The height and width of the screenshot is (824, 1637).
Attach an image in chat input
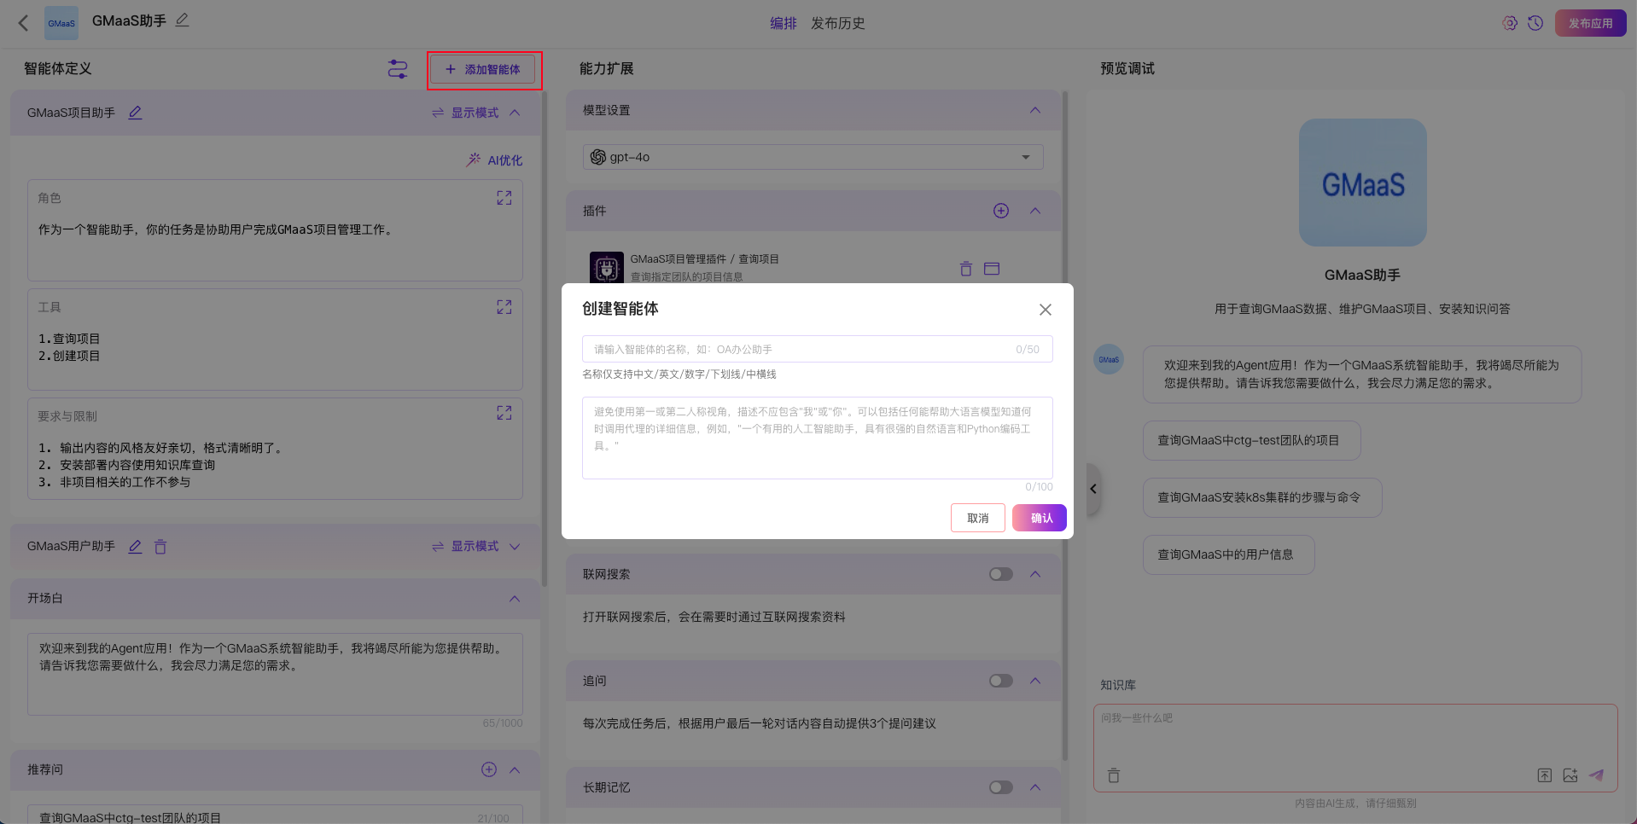click(1570, 775)
